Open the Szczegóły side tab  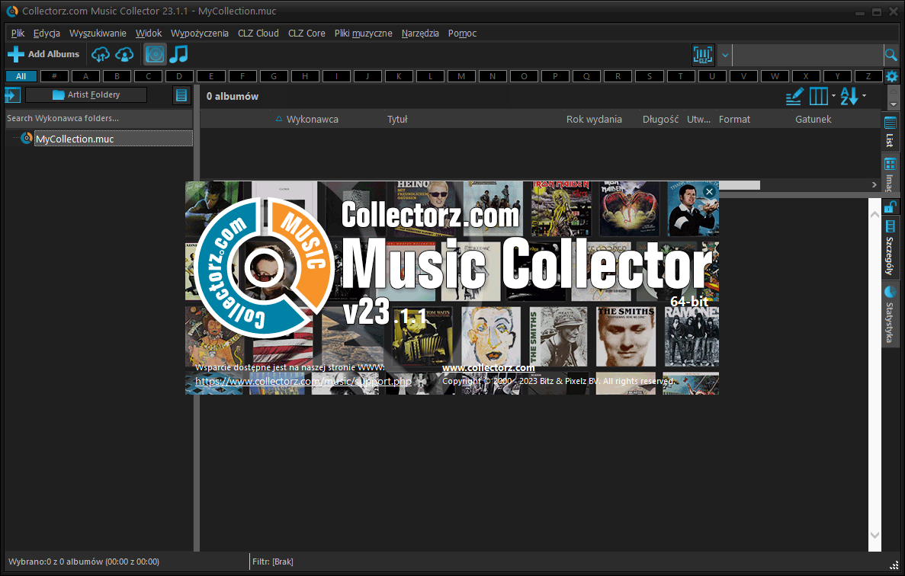click(890, 248)
